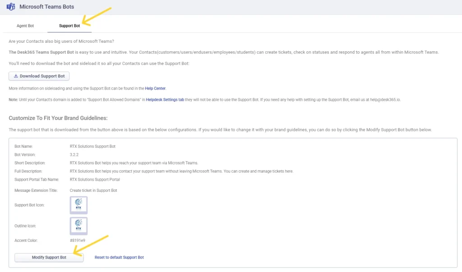This screenshot has height=272, width=462.
Task: Click the Full Description value text
Action: (x=181, y=171)
